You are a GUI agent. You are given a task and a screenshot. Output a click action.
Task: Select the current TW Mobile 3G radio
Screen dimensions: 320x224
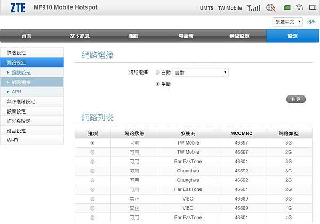coord(92,143)
